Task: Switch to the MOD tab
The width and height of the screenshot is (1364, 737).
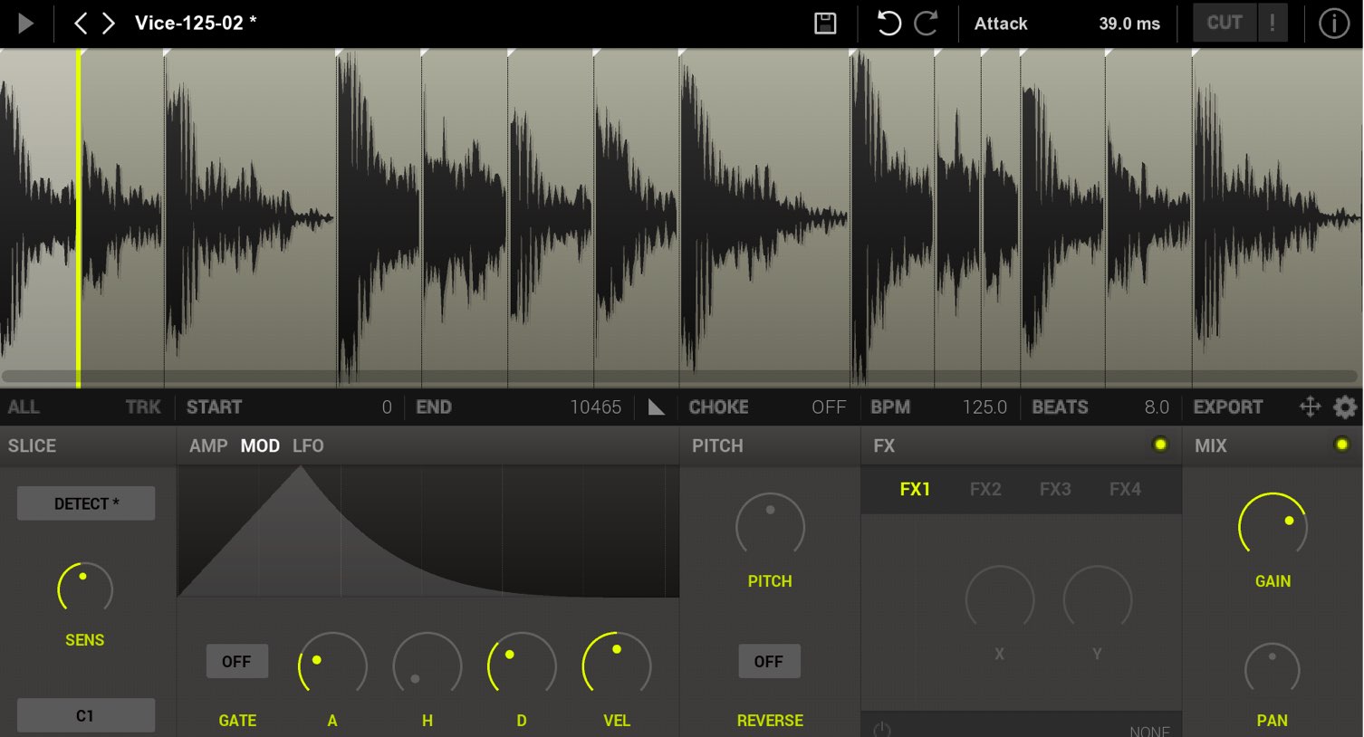Action: (x=260, y=445)
